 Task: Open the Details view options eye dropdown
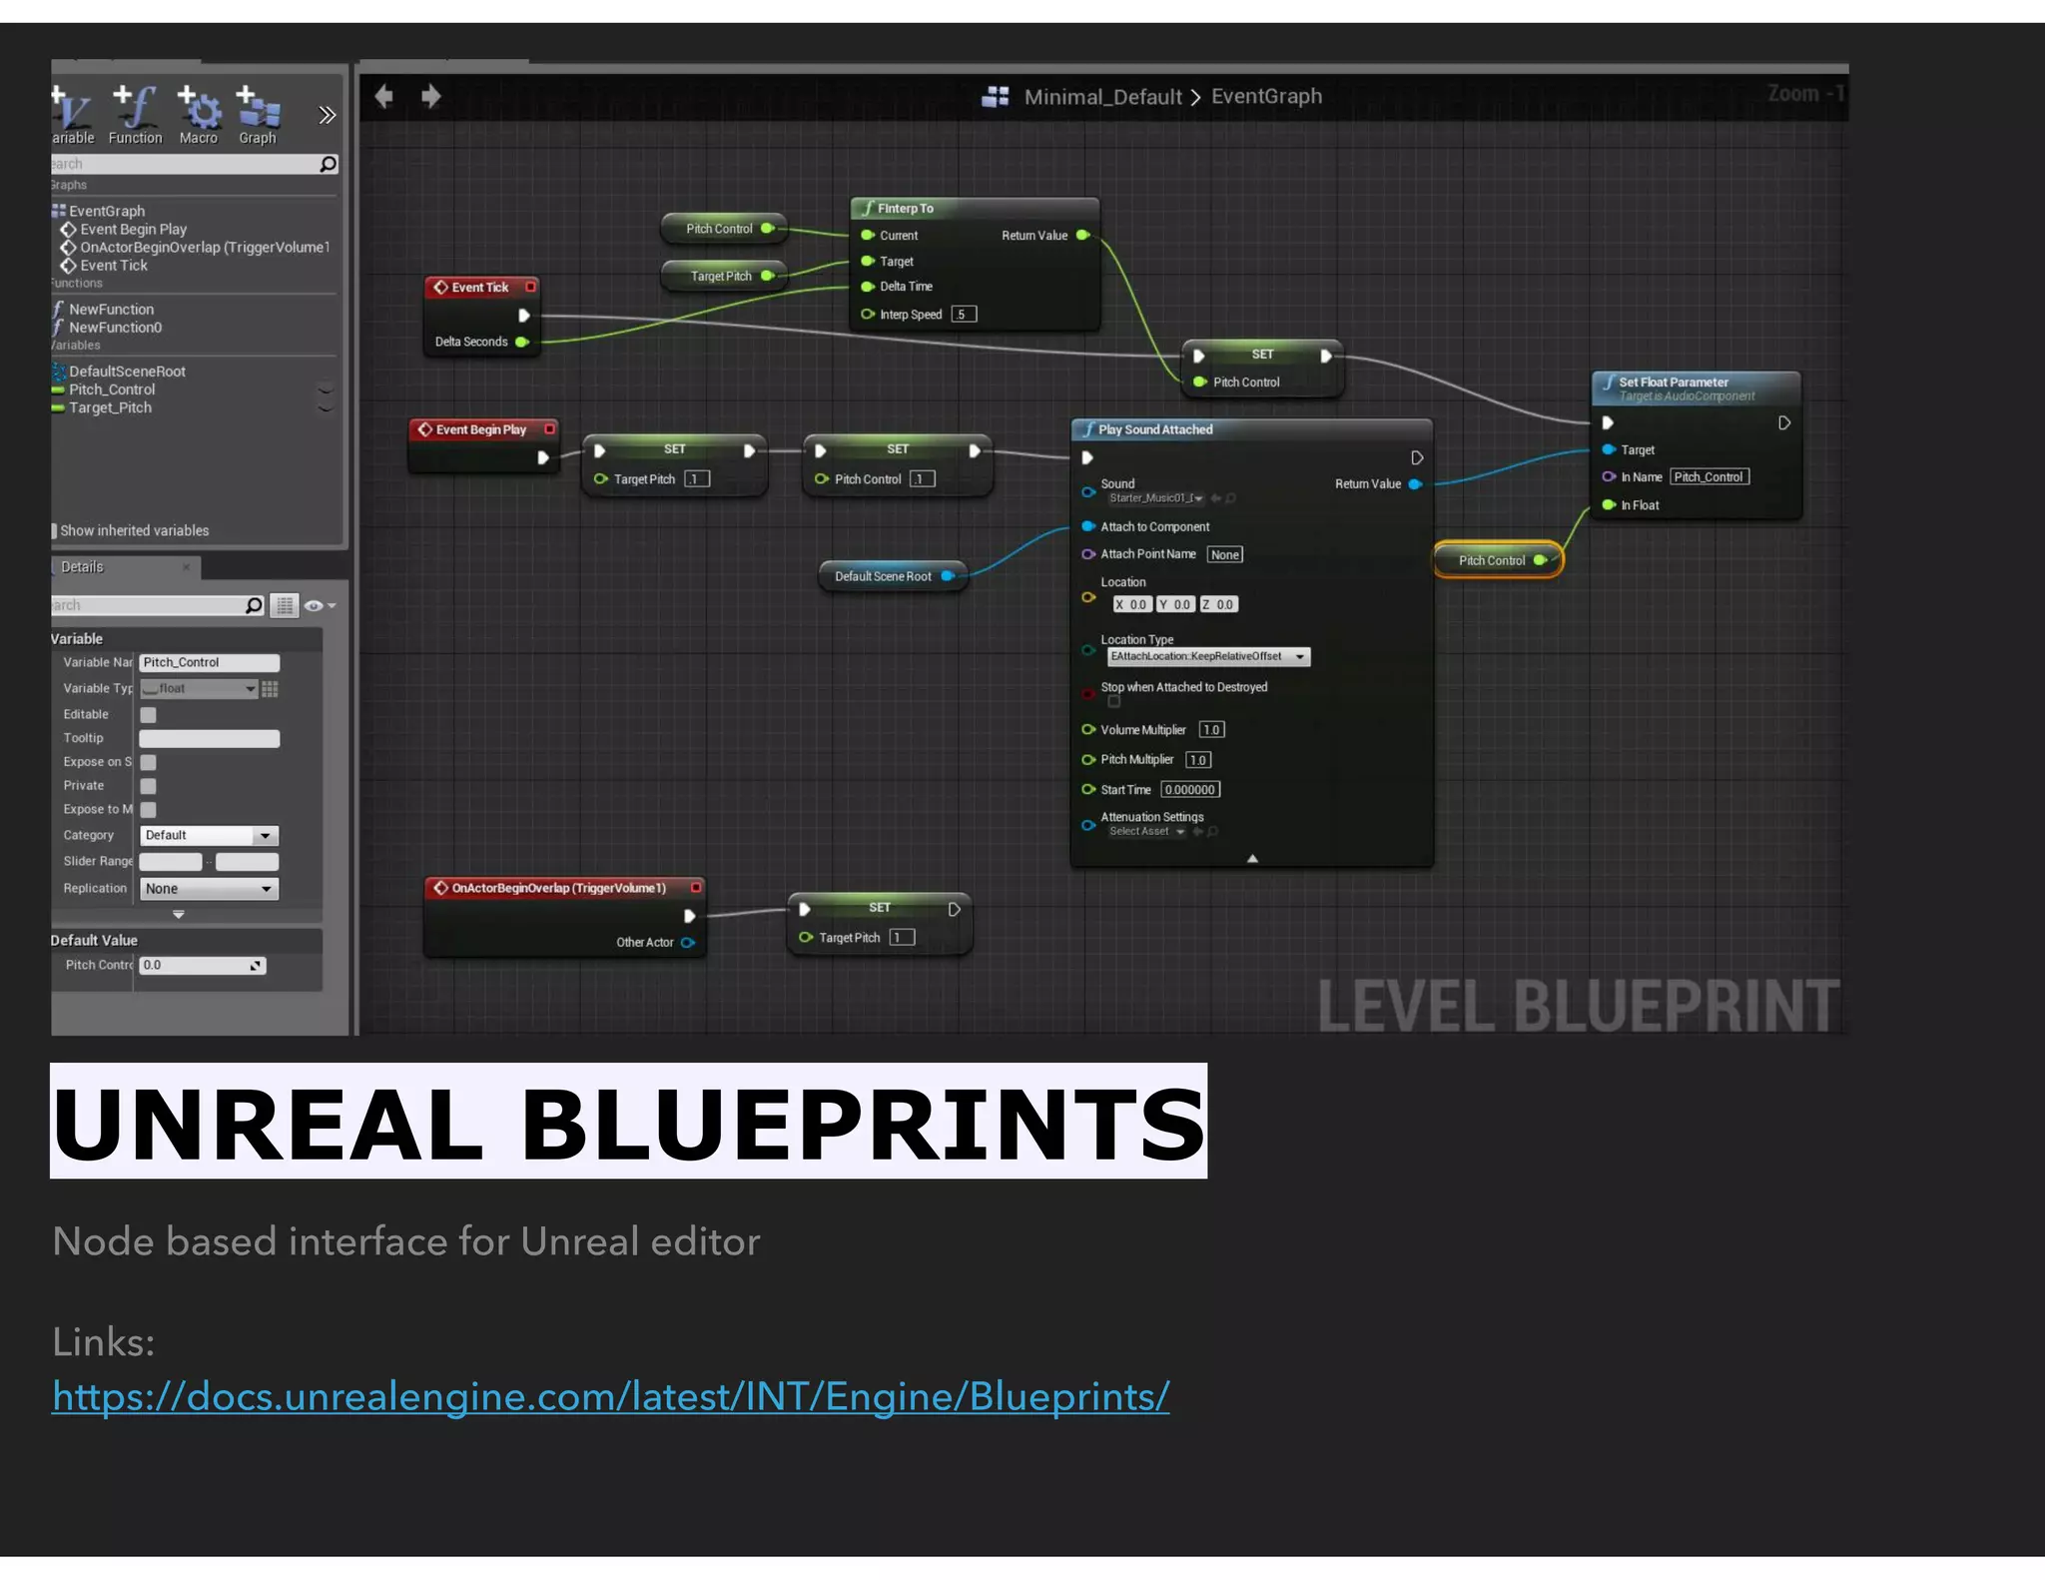(x=320, y=605)
